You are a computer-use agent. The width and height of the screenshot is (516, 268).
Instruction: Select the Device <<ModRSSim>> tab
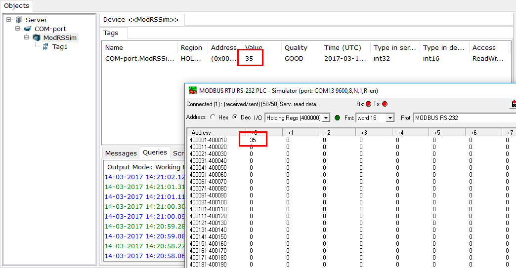click(141, 19)
